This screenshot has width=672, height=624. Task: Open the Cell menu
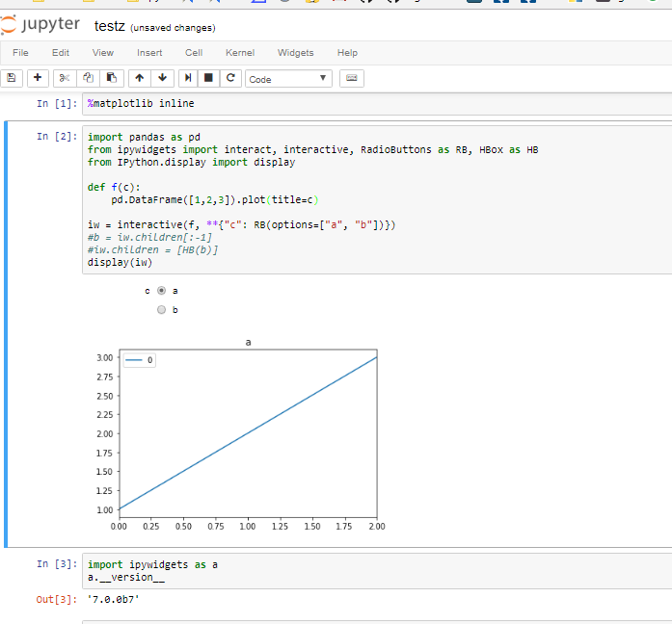194,53
